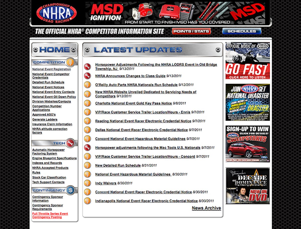Click red wrench icon beside Mac Tools horsepower adjustments
This screenshot has height=229, width=301.
tap(87, 147)
